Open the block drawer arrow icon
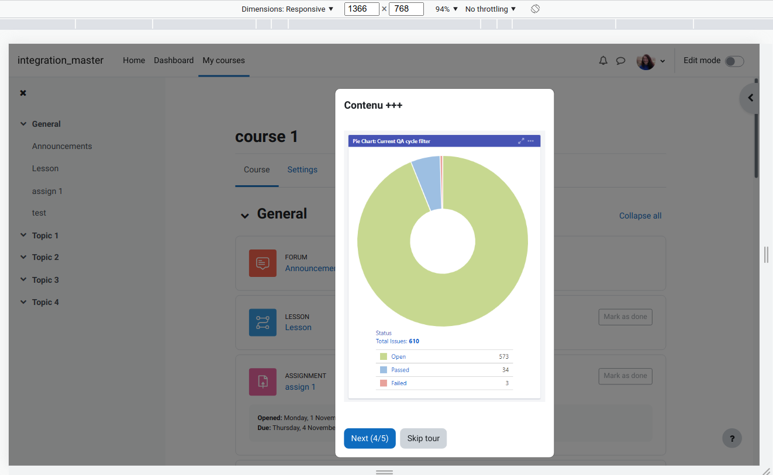Image resolution: width=773 pixels, height=475 pixels. click(750, 98)
